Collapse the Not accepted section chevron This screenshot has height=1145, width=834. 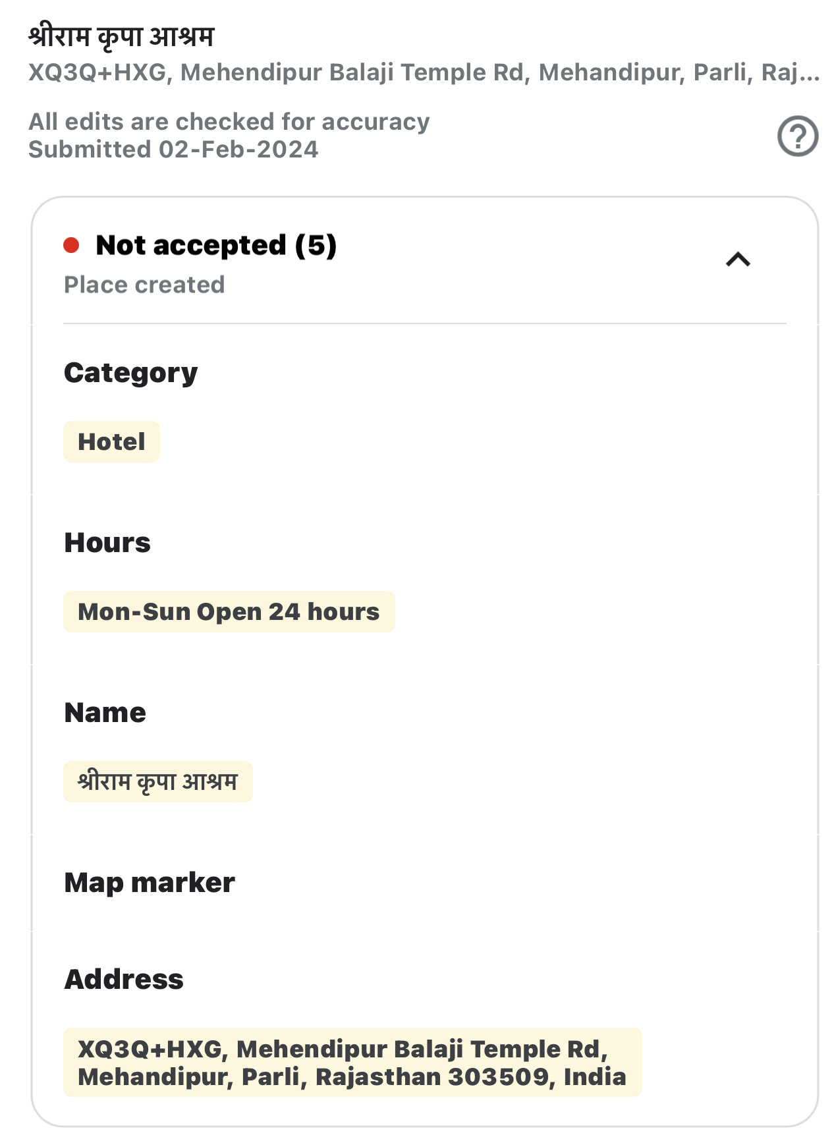pyautogui.click(x=738, y=260)
